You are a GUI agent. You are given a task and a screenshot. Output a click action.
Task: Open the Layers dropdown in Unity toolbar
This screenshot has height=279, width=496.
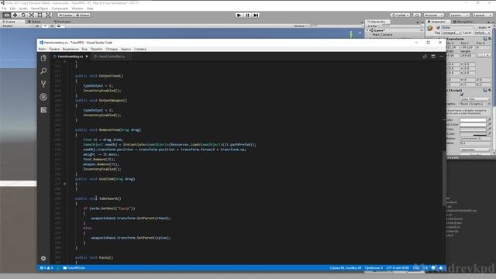459,15
